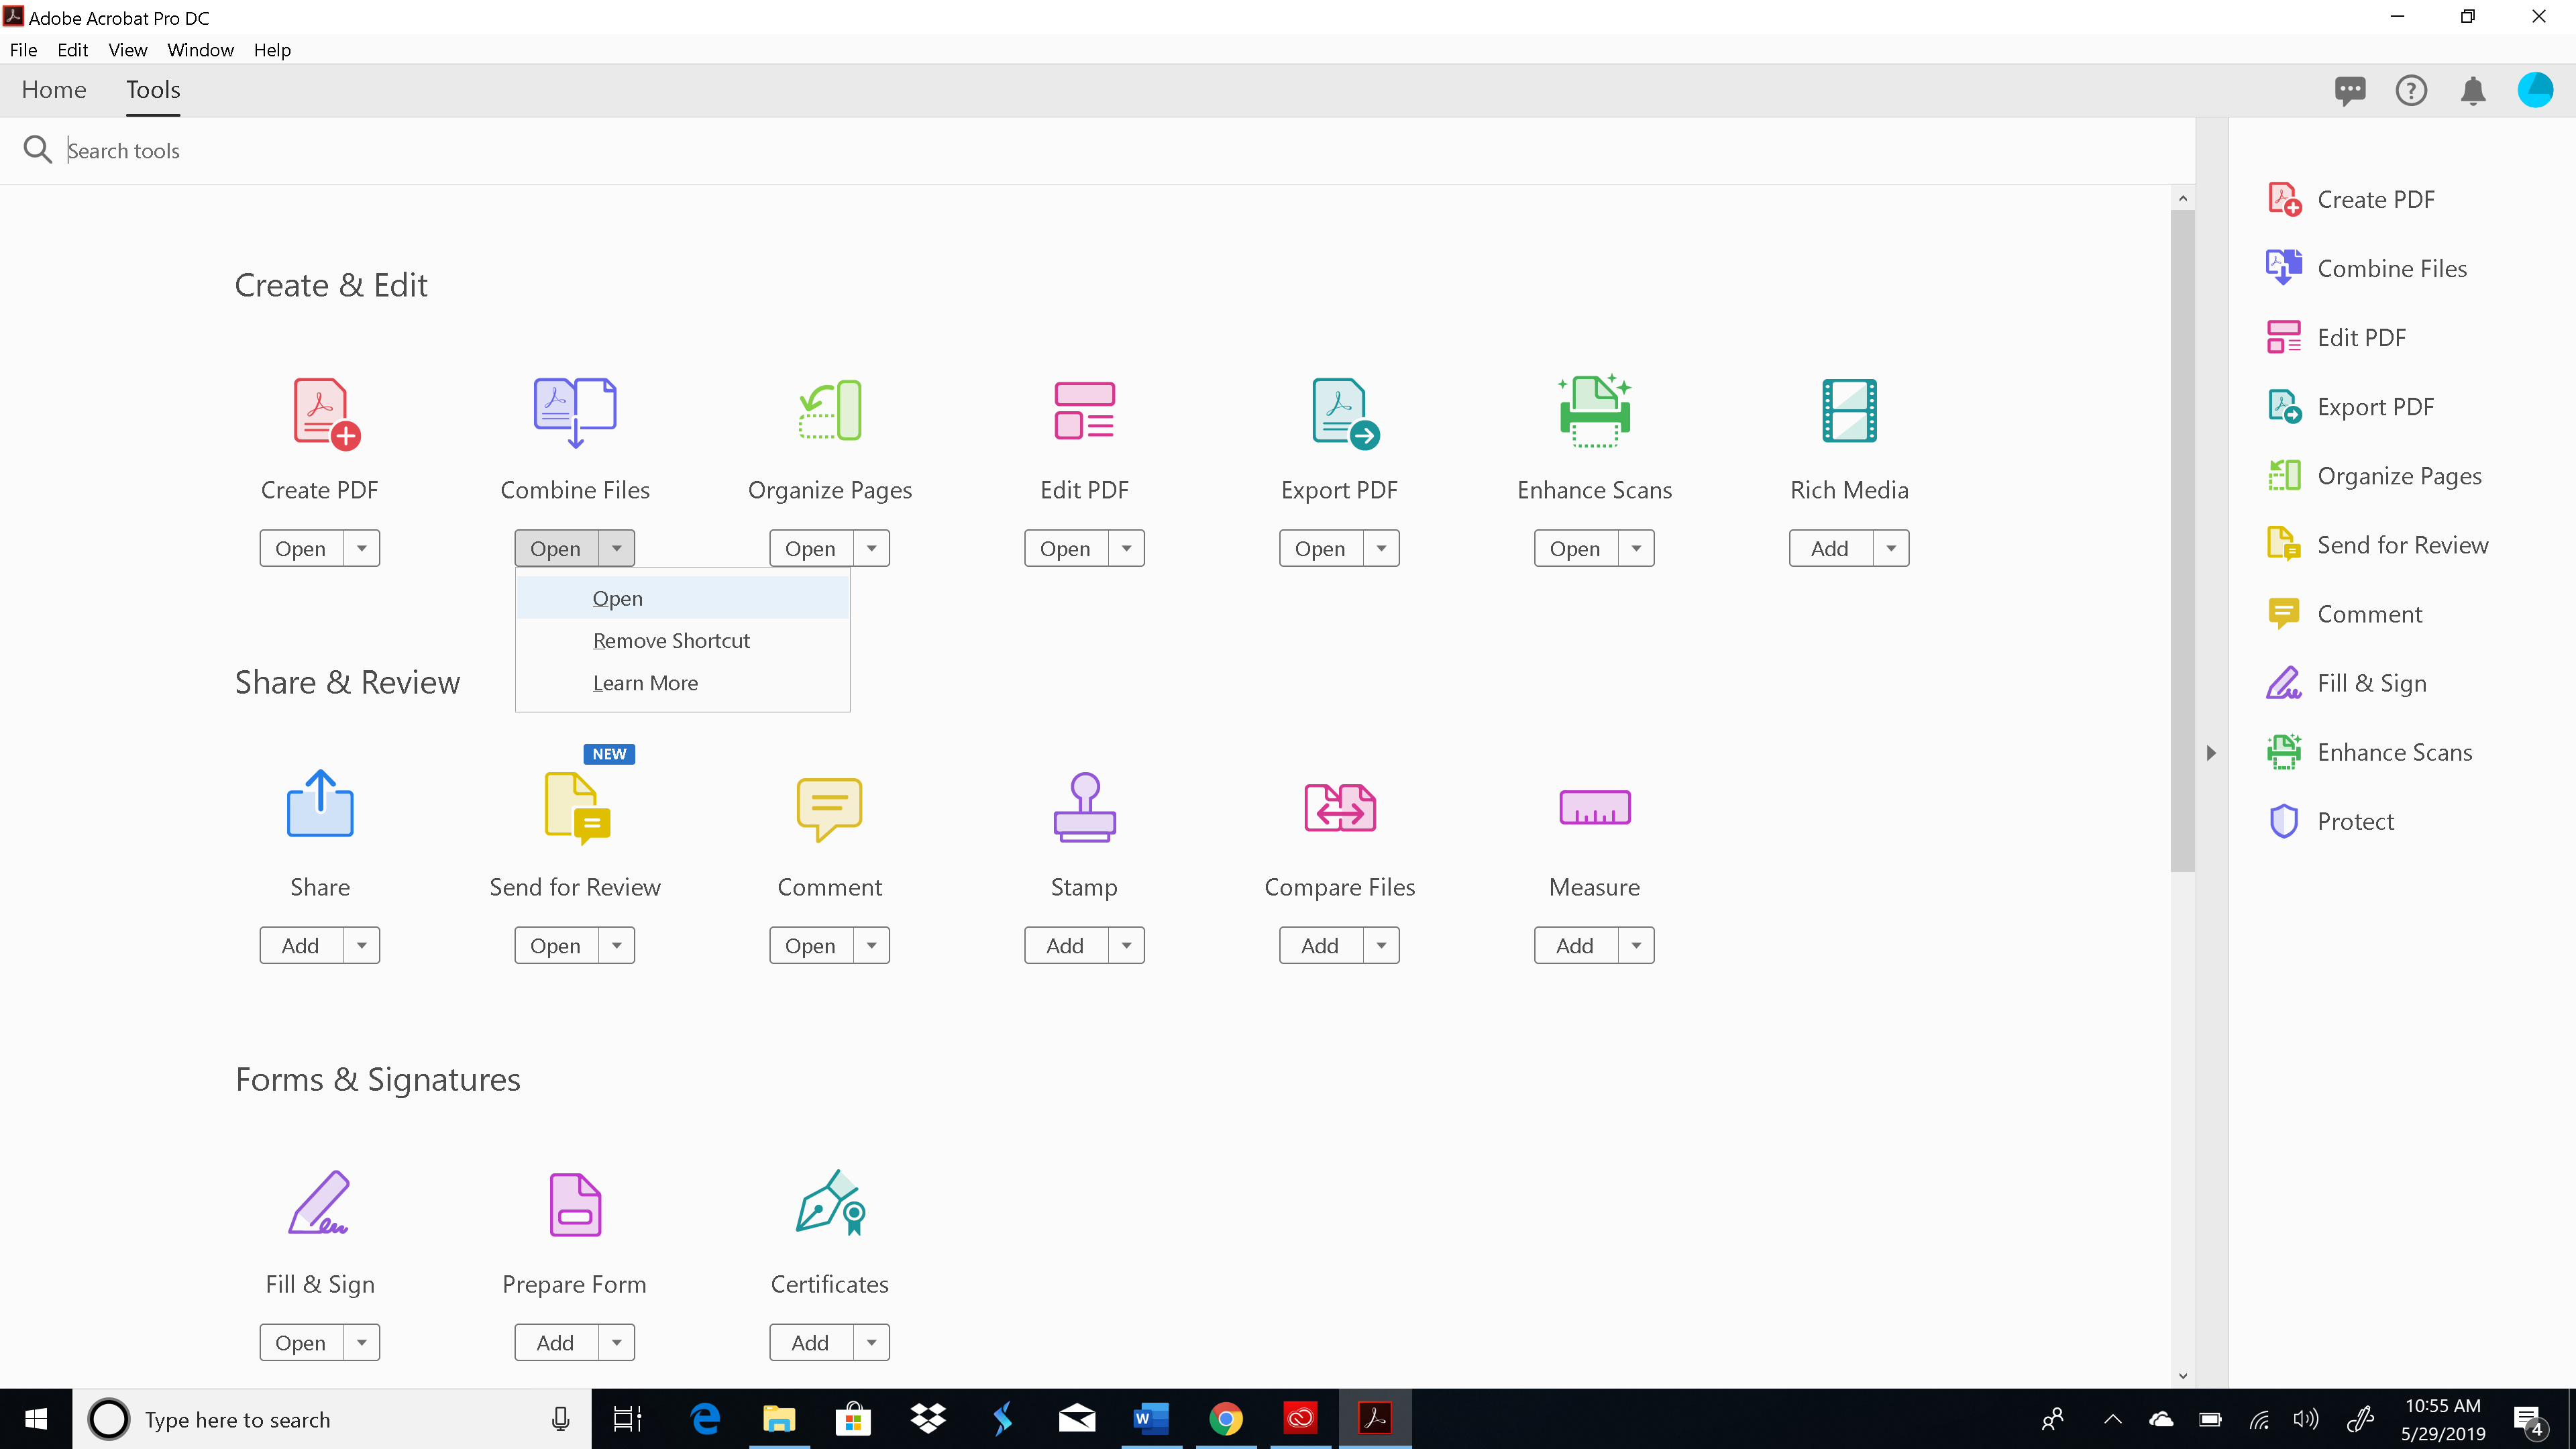The height and width of the screenshot is (1449, 2576).
Task: Click the Search tools input field
Action: click(x=1111, y=149)
